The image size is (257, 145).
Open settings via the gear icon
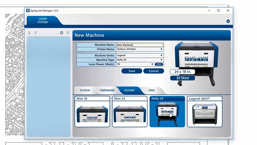click(x=228, y=21)
